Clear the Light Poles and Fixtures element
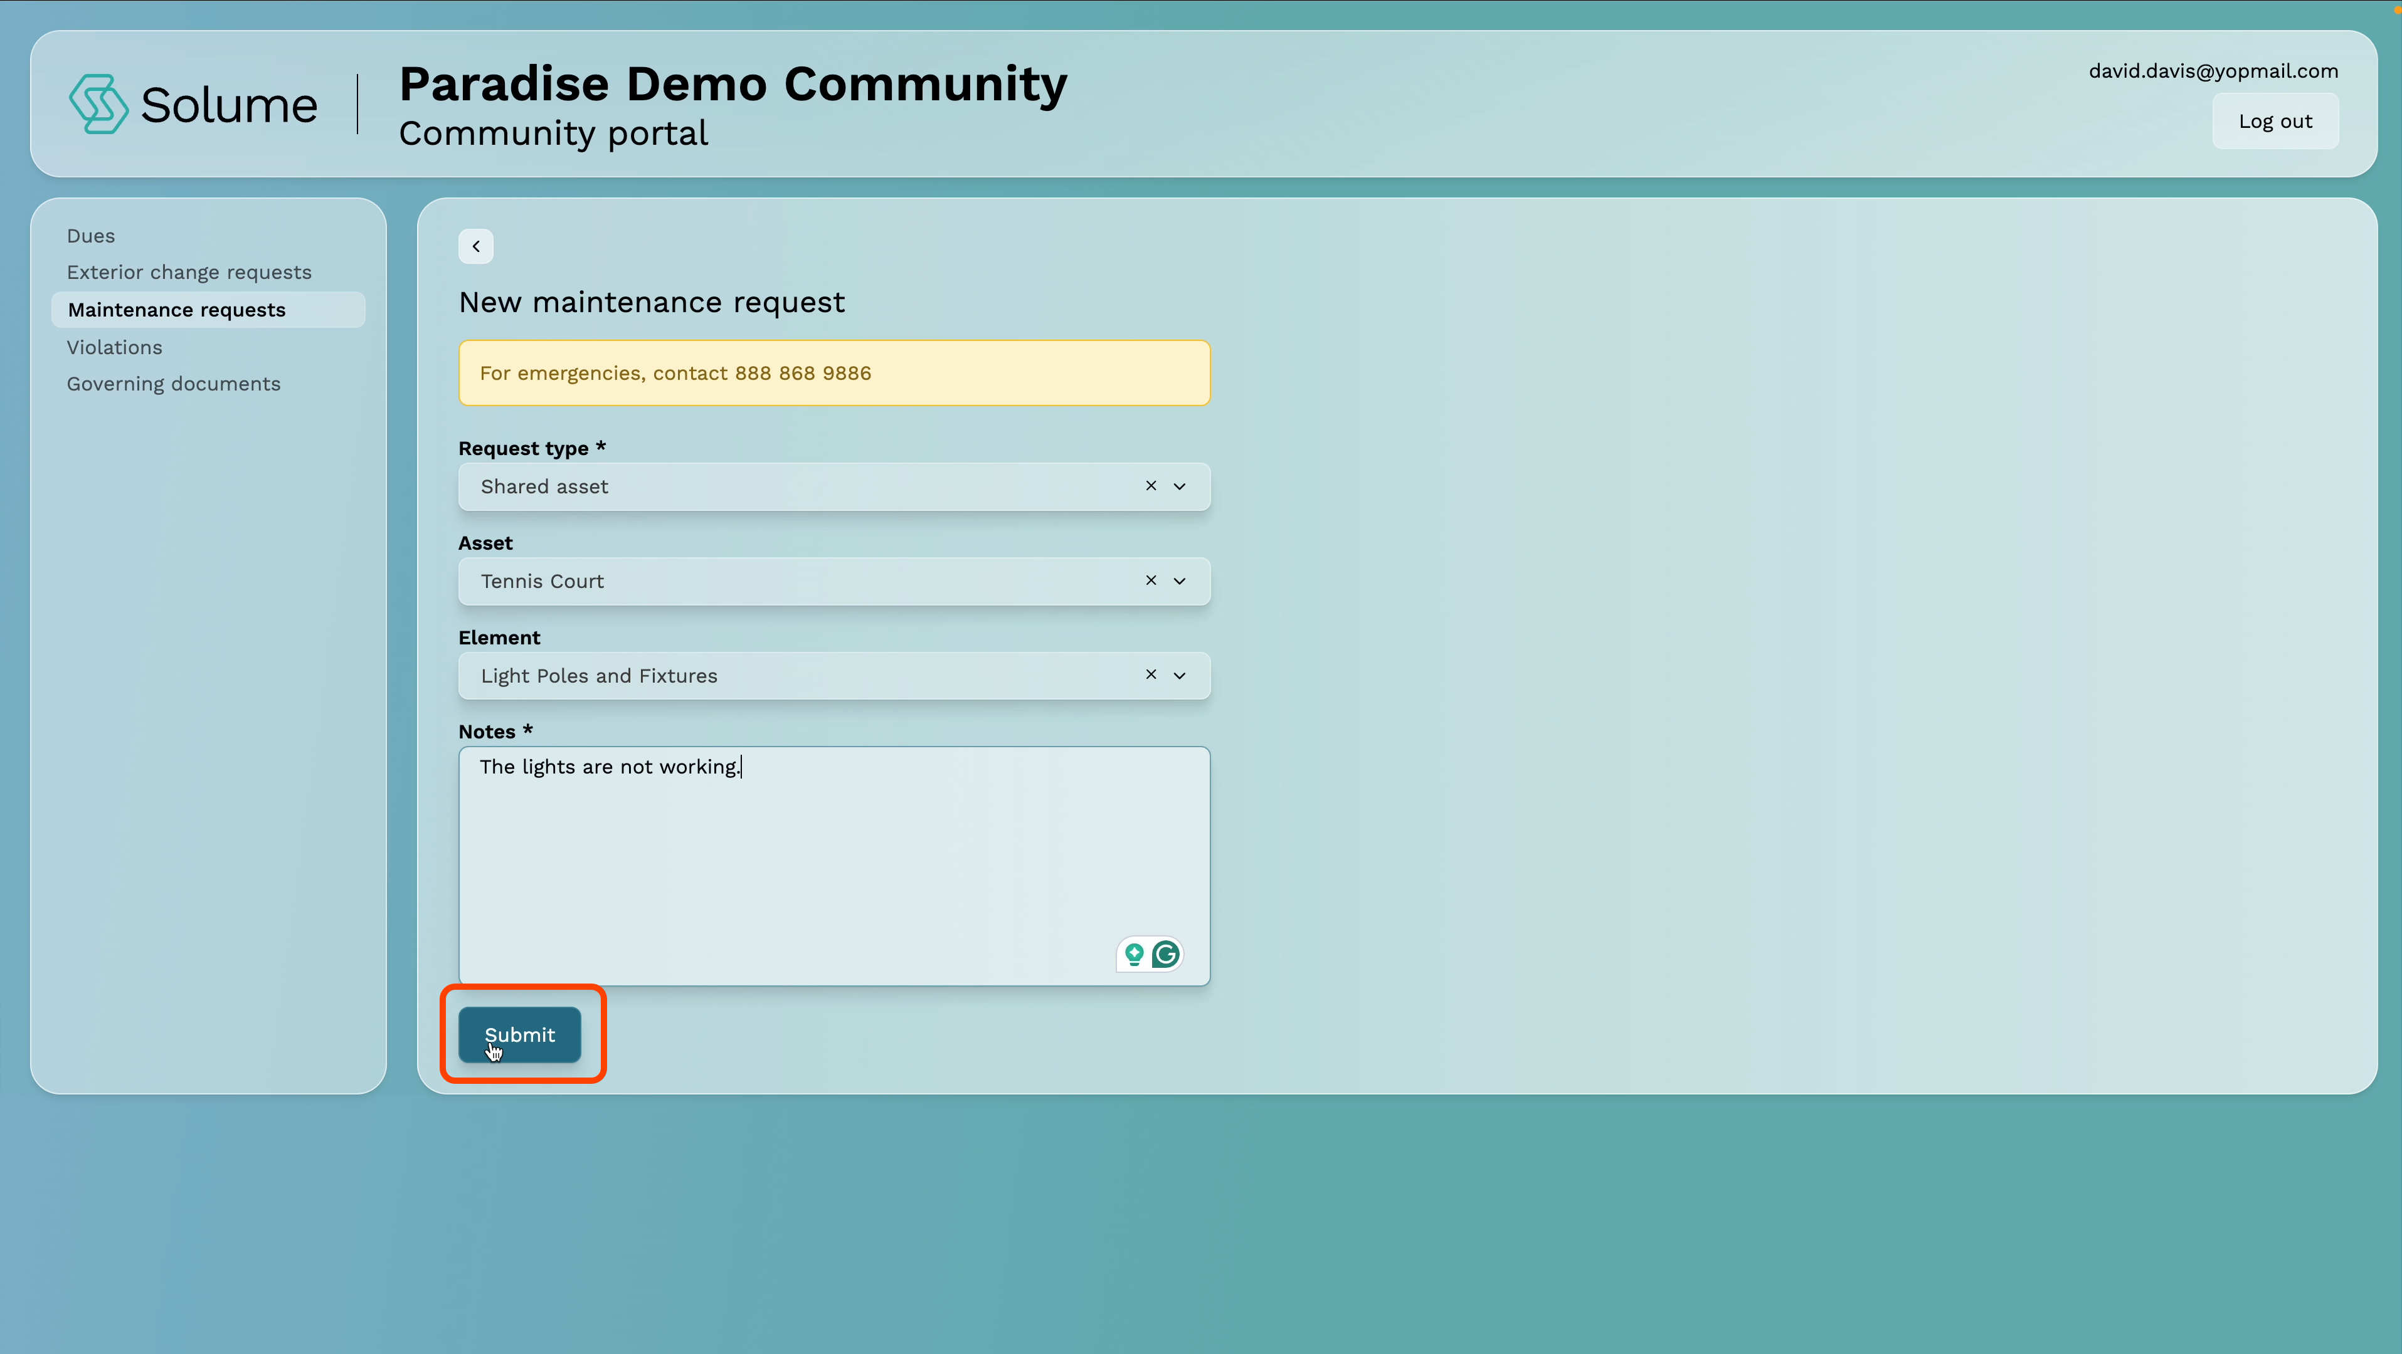The image size is (2402, 1354). point(1151,674)
